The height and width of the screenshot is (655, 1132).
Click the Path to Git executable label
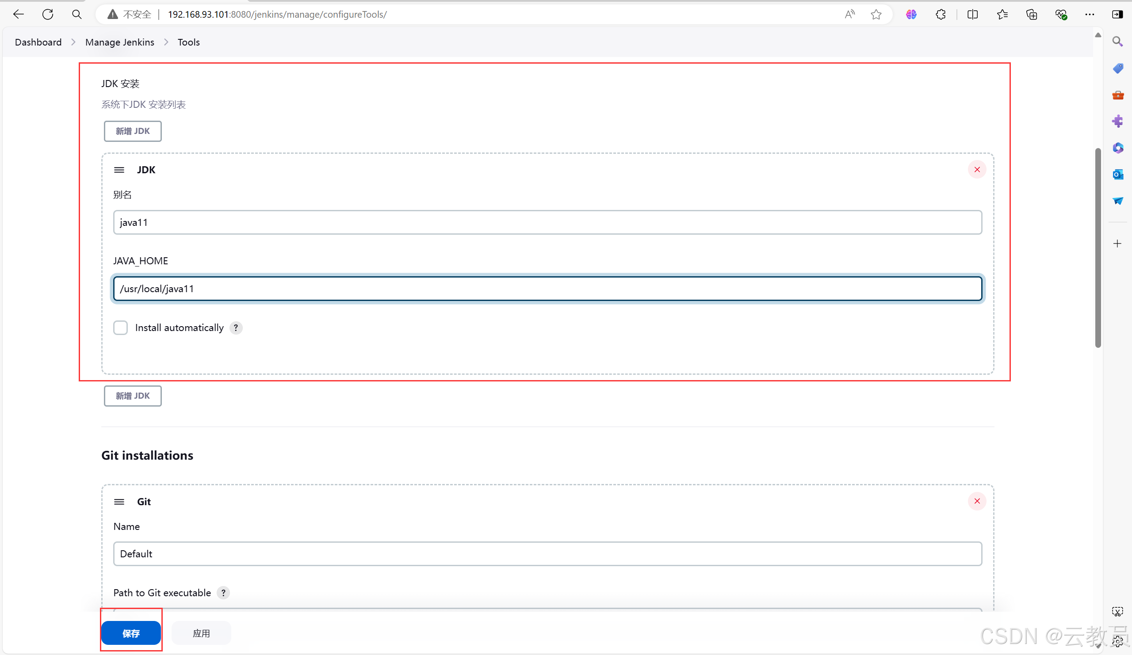click(162, 593)
